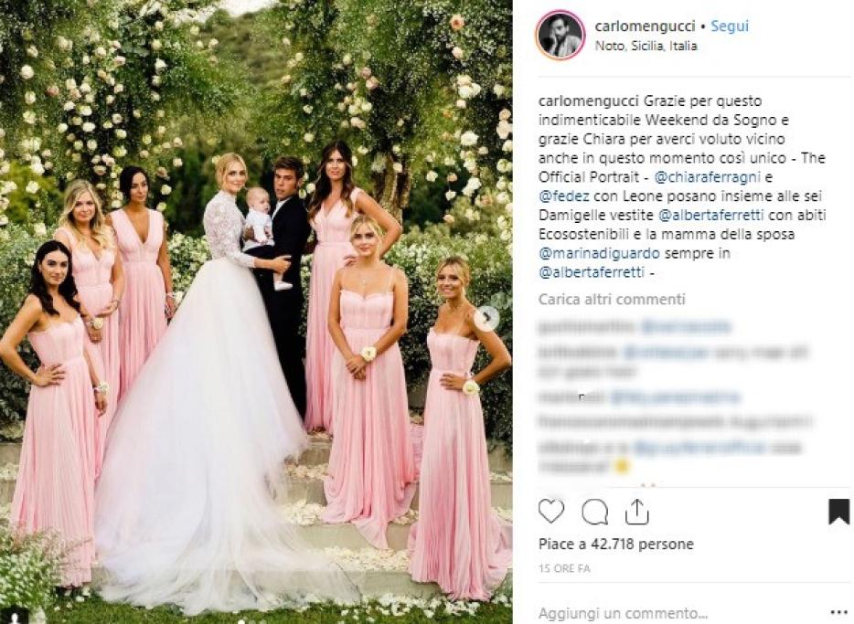This screenshot has width=854, height=624.
Task: Like the post with heart icon
Action: click(551, 512)
